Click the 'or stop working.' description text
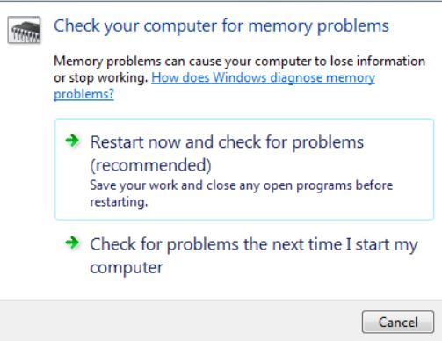Image resolution: width=442 pixels, height=341 pixels. point(101,78)
